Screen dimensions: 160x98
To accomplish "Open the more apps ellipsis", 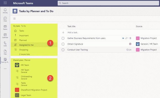I will tap(5, 69).
